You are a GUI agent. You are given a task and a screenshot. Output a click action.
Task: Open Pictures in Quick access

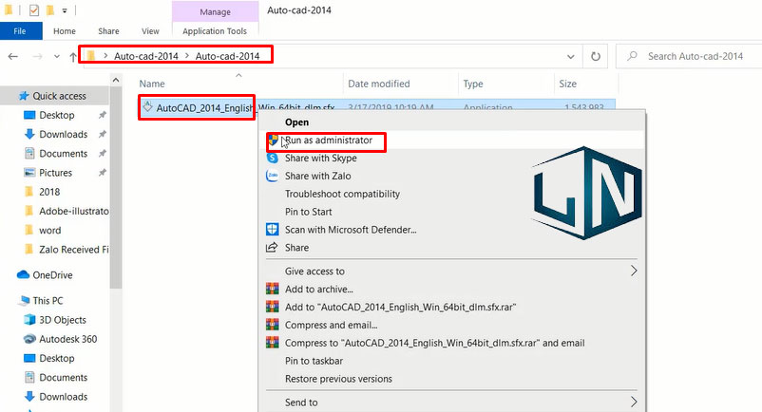[x=55, y=173]
